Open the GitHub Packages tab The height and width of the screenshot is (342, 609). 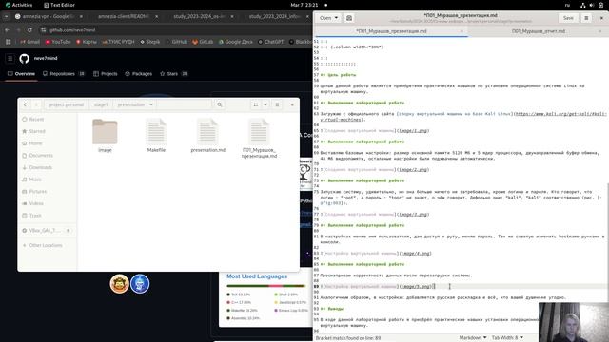139,74
